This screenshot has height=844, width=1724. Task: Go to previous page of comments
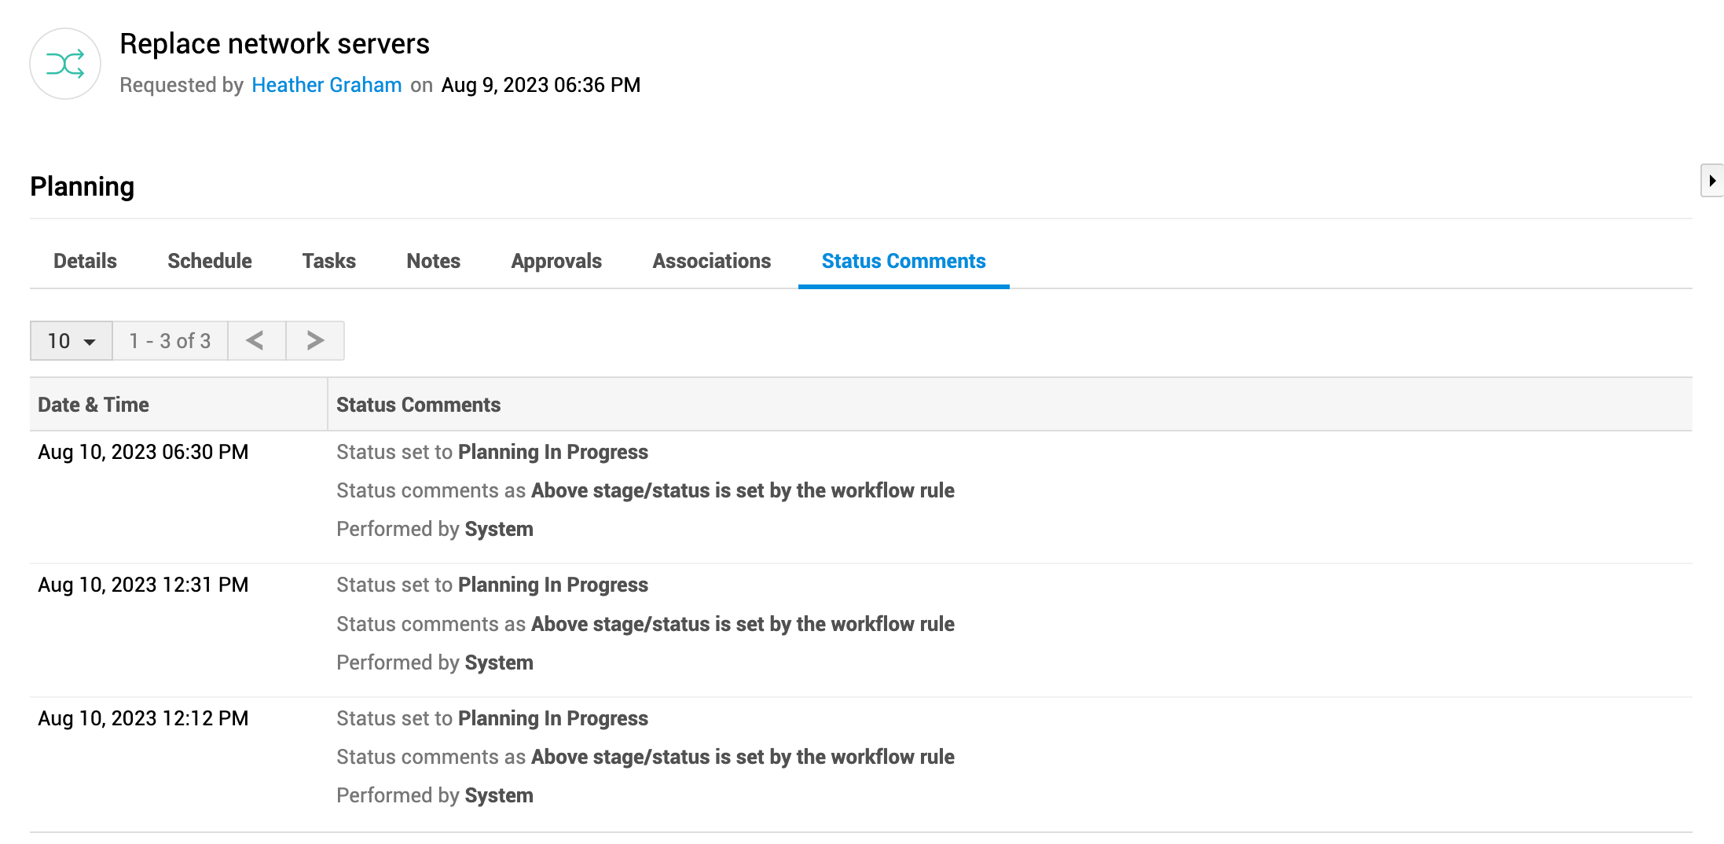pos(255,340)
